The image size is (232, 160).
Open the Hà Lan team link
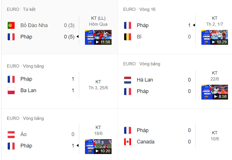tap(145, 80)
